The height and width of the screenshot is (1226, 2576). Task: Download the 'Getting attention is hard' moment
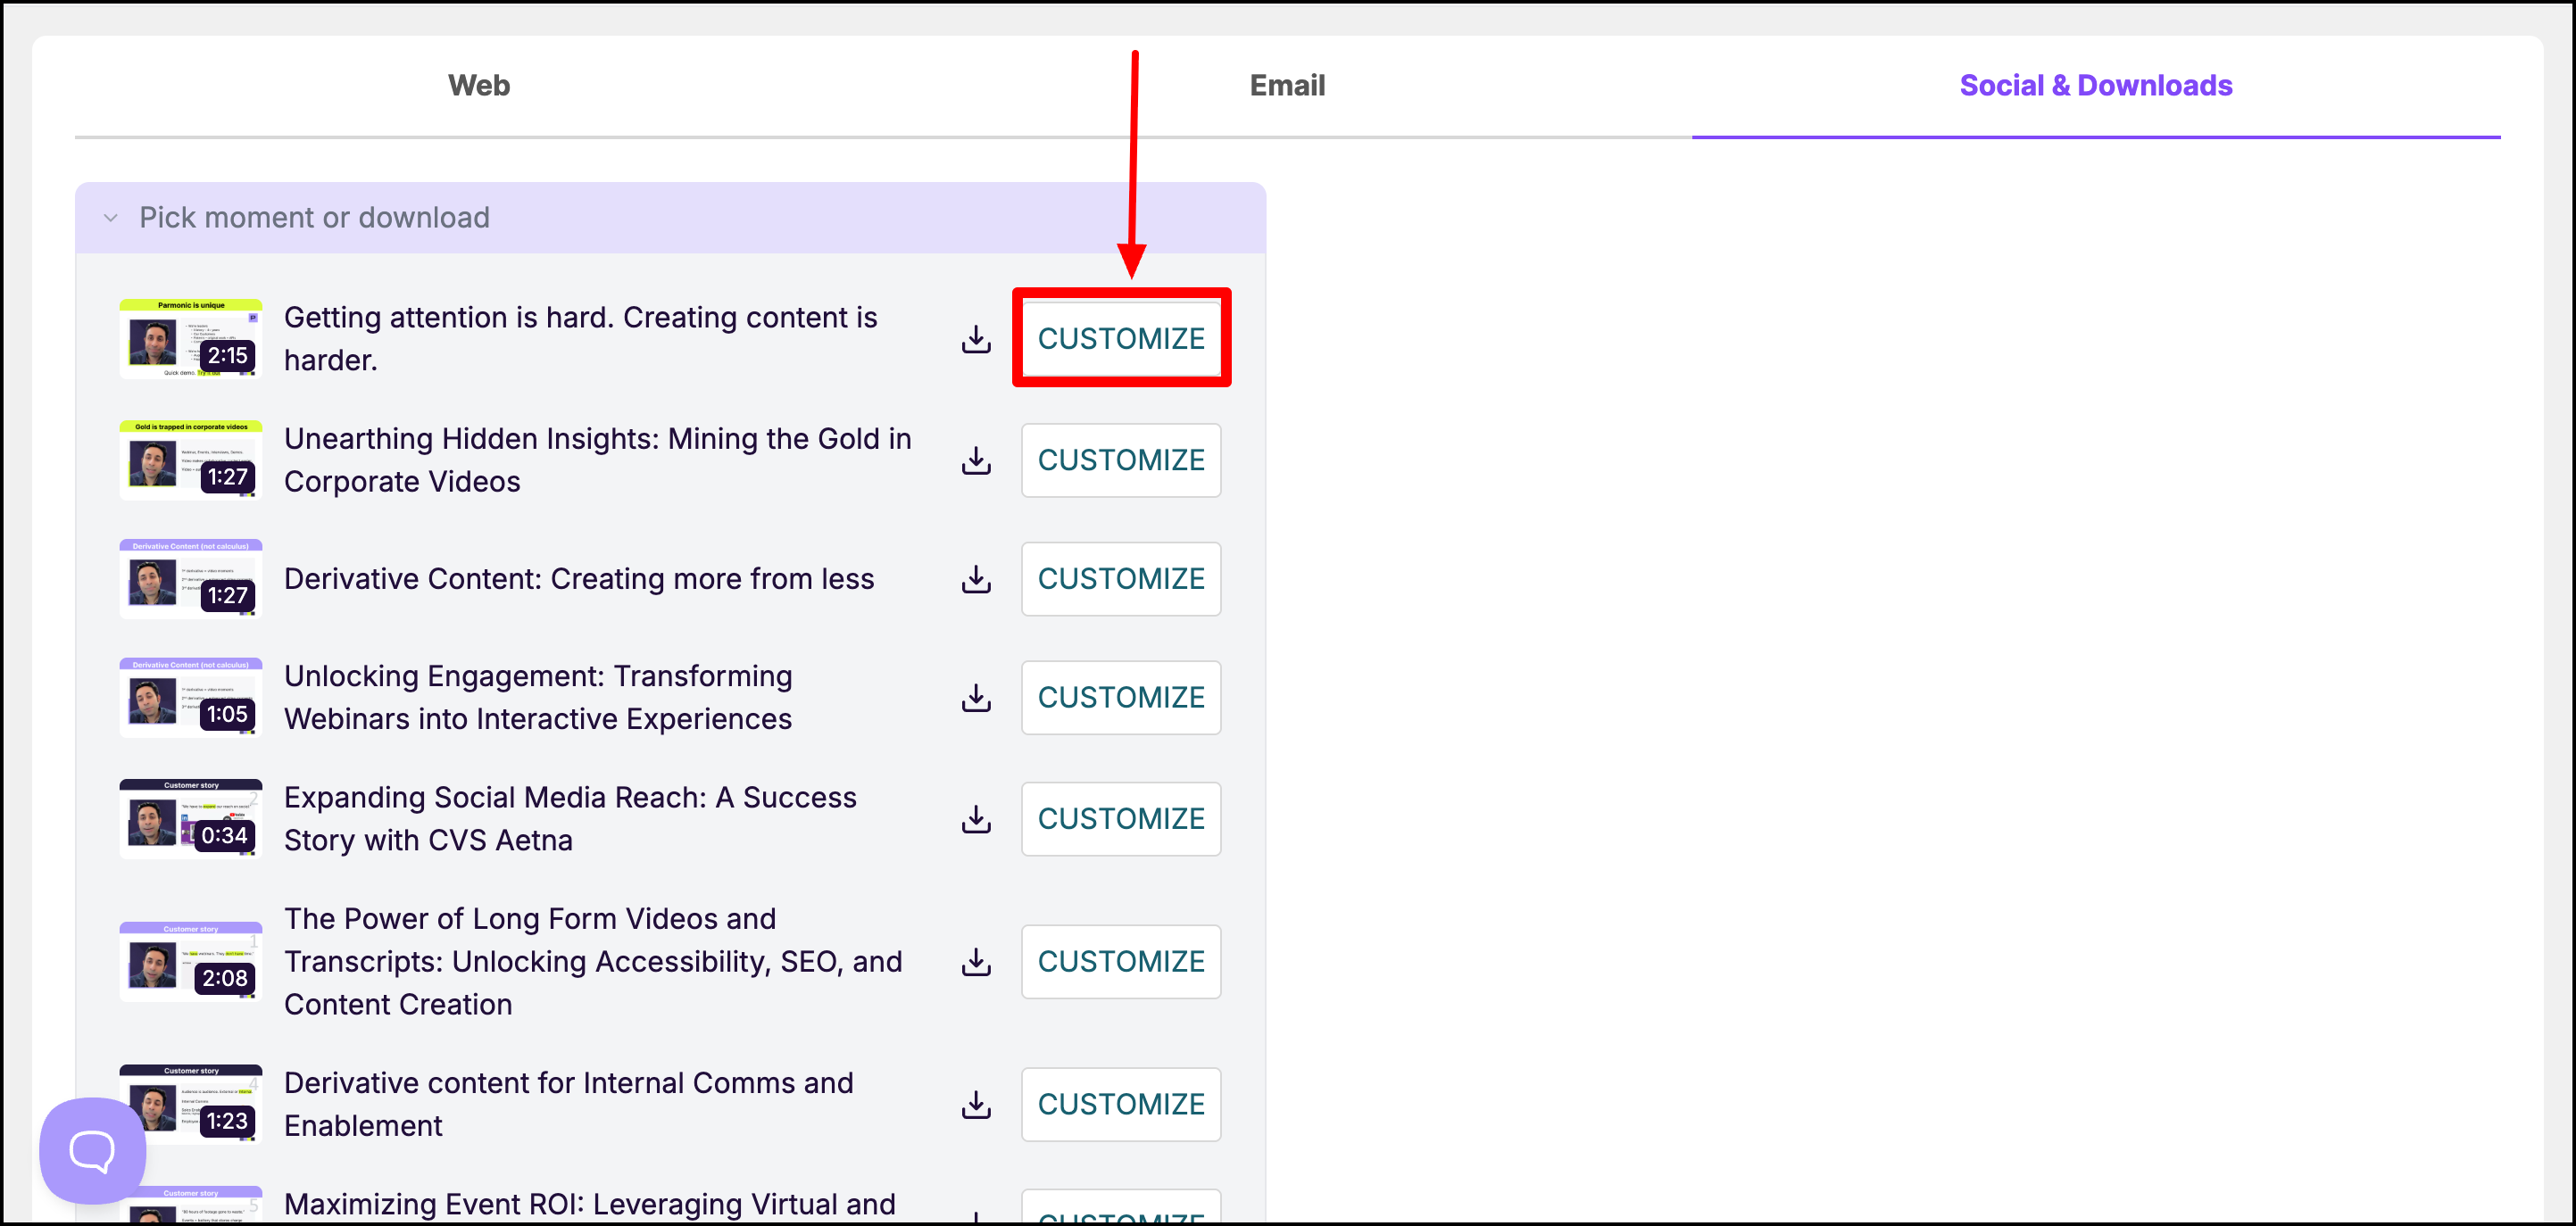(976, 339)
